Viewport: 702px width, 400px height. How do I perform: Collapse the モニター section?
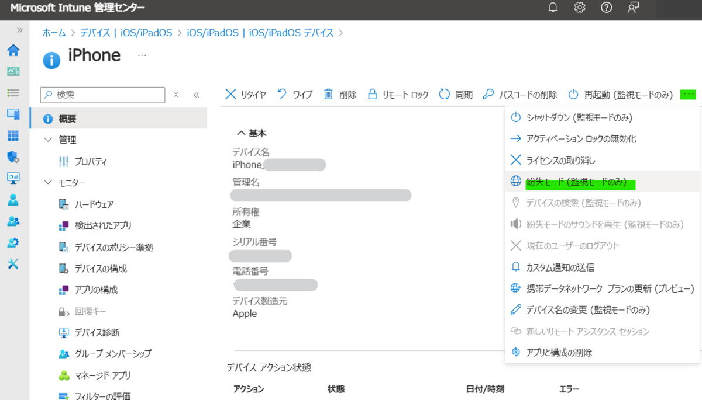(x=48, y=183)
